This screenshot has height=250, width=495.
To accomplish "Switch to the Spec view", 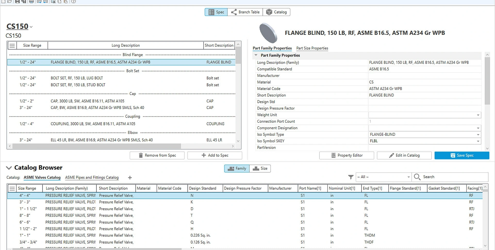I will point(216,12).
